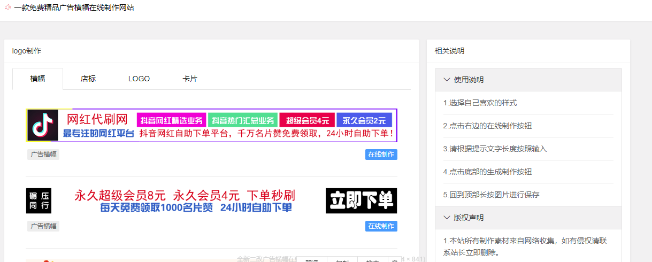This screenshot has height=262, width=652.
Task: Switch to the 店标 tab
Action: click(x=88, y=79)
